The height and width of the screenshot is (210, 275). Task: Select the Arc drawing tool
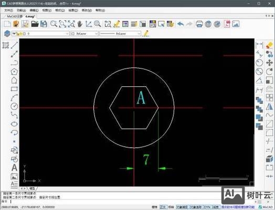pos(14,97)
